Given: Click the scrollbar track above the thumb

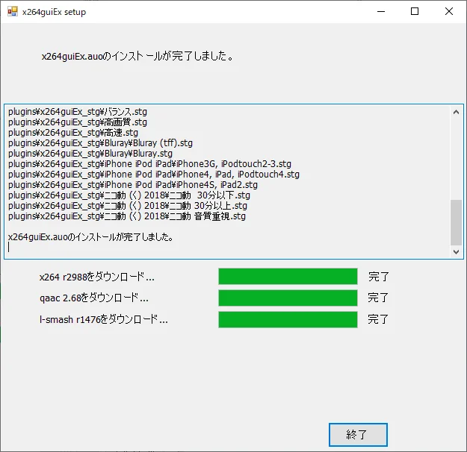Looking at the screenshot, I should point(456,157).
